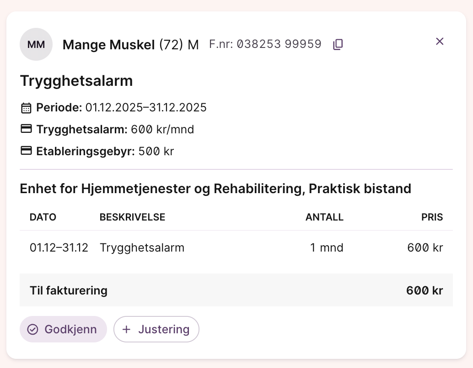The image size is (473, 368).
Task: Click the F.nr number 038253 99959
Action: pos(279,44)
